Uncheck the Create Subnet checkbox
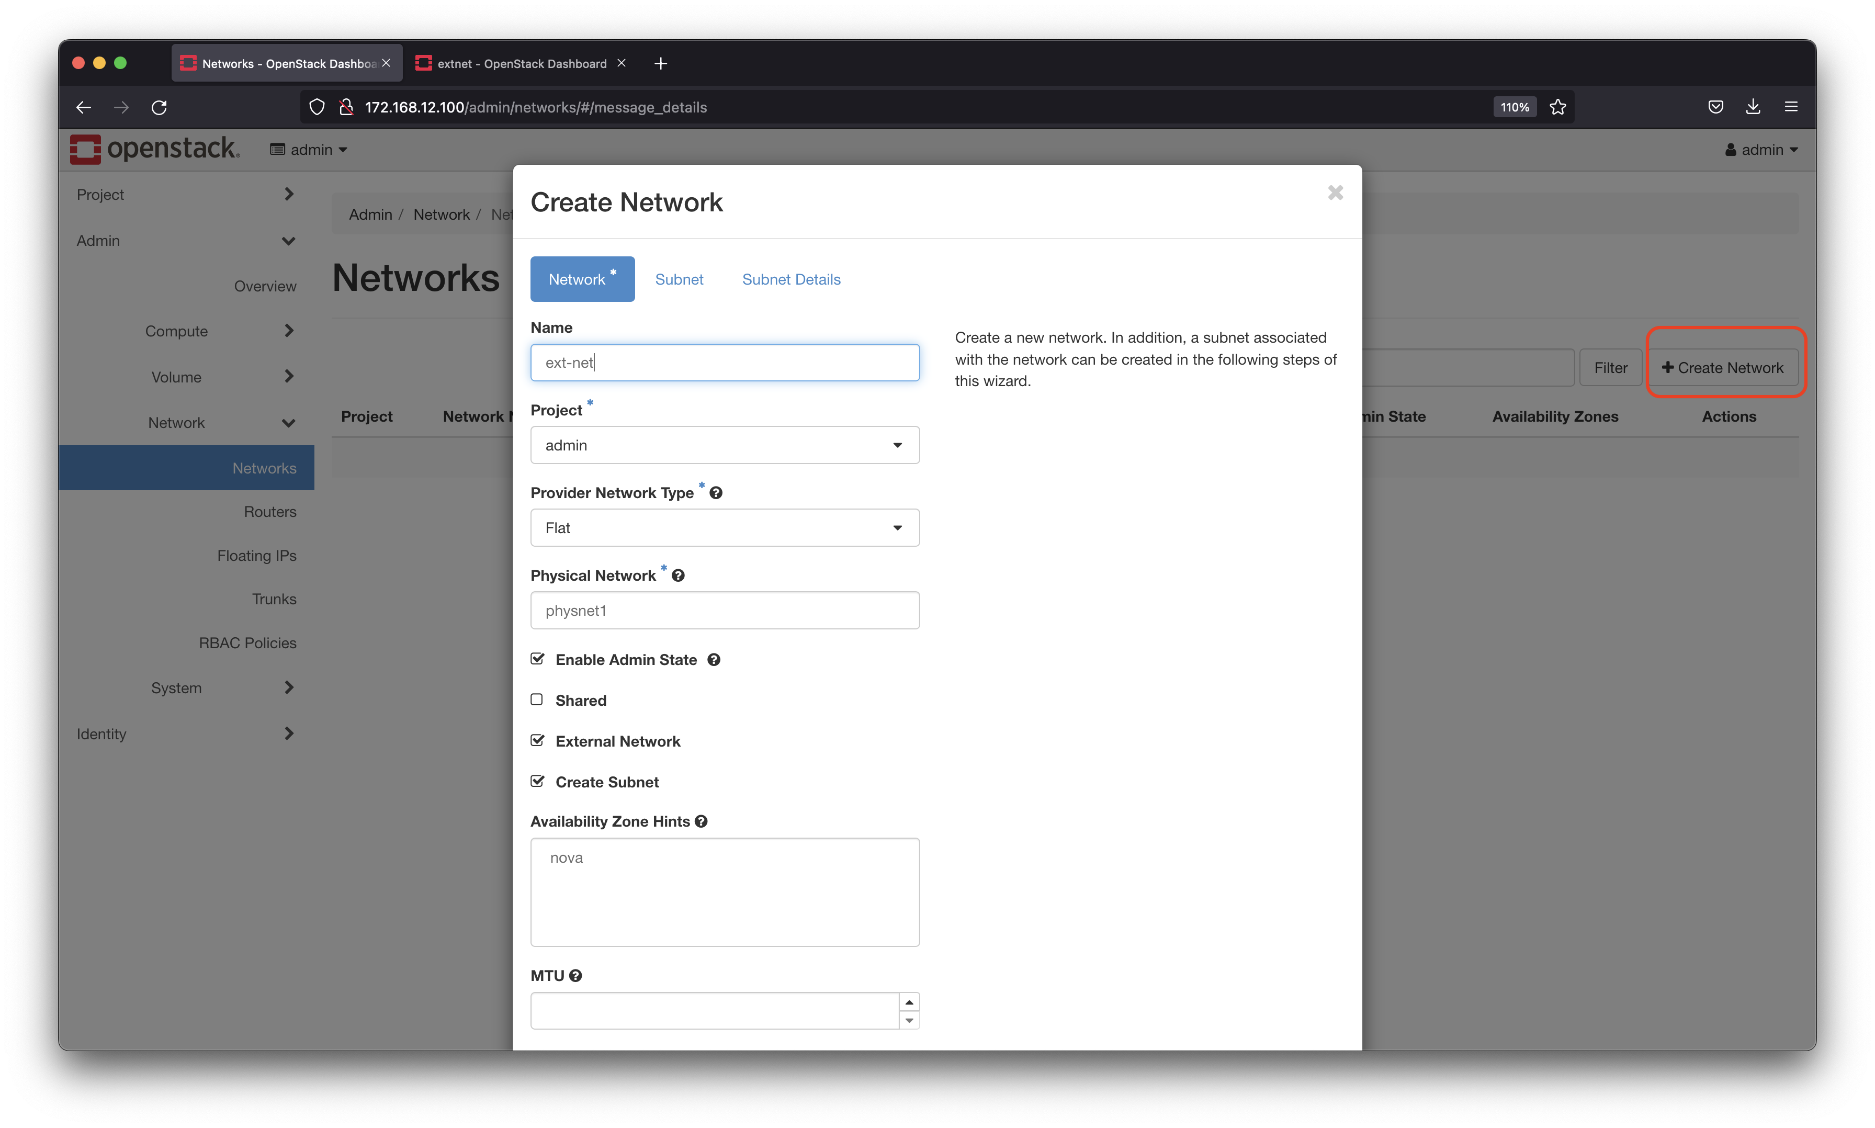This screenshot has height=1128, width=1875. [537, 782]
